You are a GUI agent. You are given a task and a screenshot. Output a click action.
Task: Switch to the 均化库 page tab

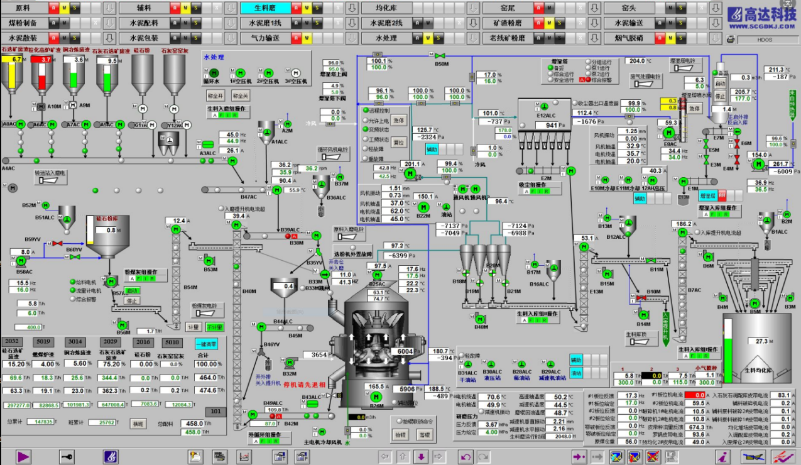click(388, 8)
